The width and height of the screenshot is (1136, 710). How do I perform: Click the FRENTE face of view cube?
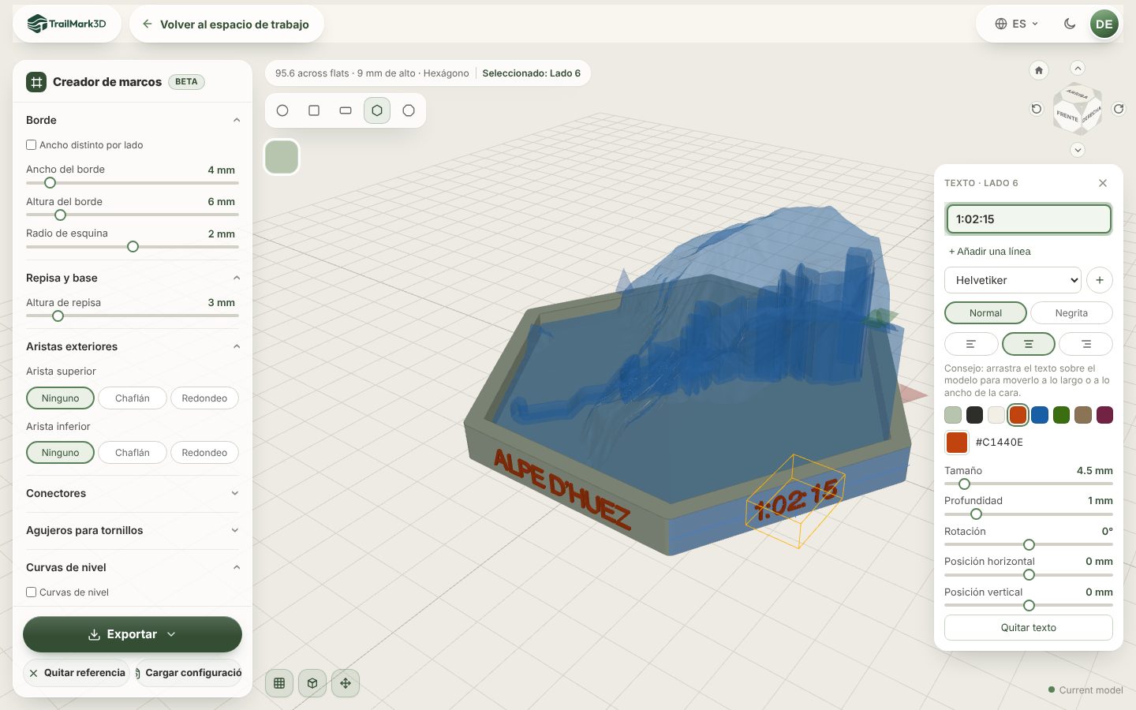1067,116
